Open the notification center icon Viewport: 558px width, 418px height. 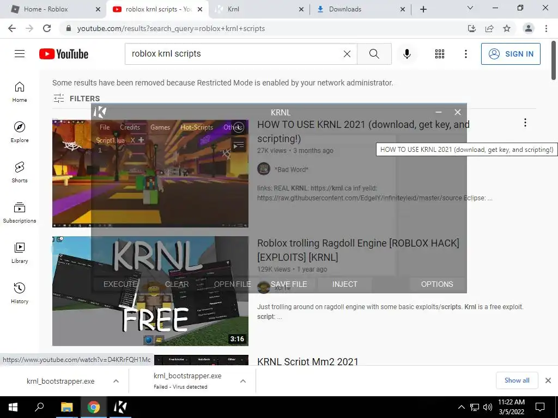(540, 407)
